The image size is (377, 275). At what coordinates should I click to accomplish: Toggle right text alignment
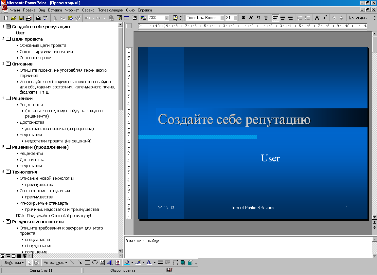[x=290, y=18]
